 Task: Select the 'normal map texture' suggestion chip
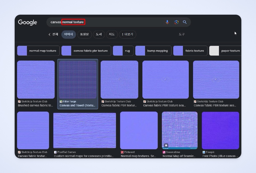click(x=38, y=51)
